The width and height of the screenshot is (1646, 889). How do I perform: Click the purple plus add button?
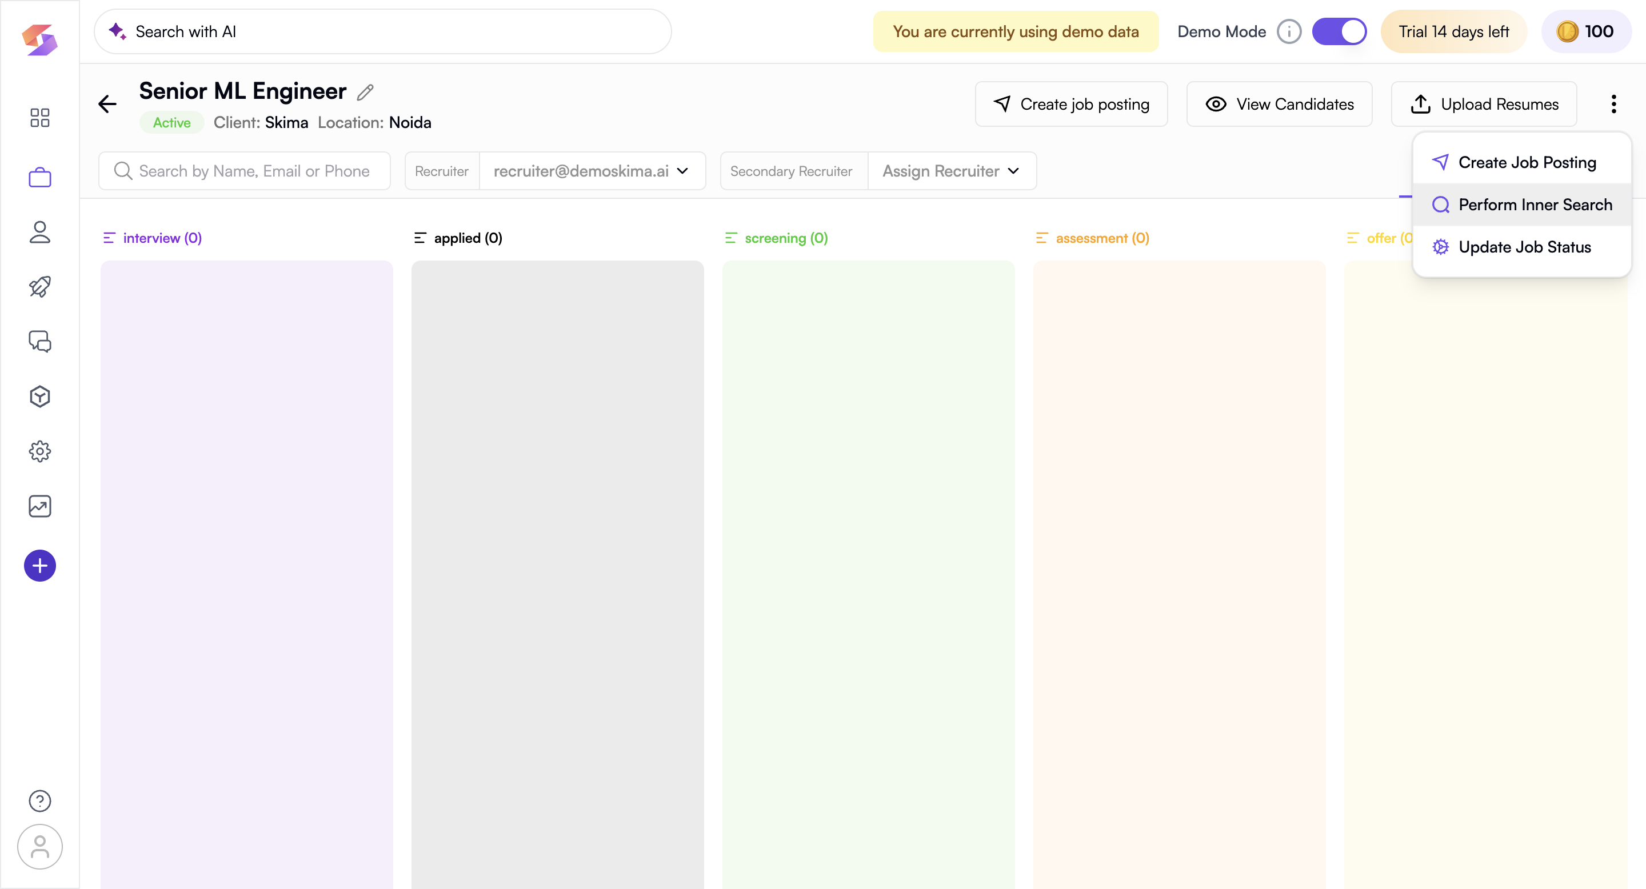click(39, 565)
